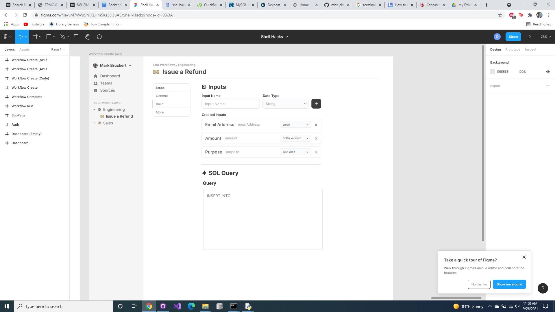
Task: Select the Hand tool in toolbar
Action: pyautogui.click(x=88, y=37)
